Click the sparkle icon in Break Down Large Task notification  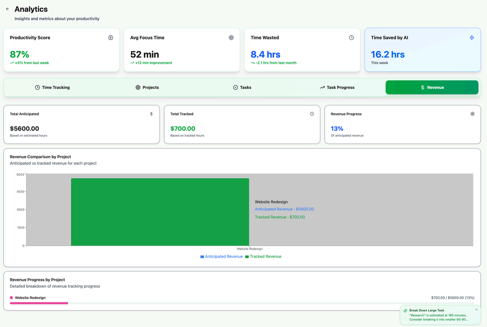405,310
